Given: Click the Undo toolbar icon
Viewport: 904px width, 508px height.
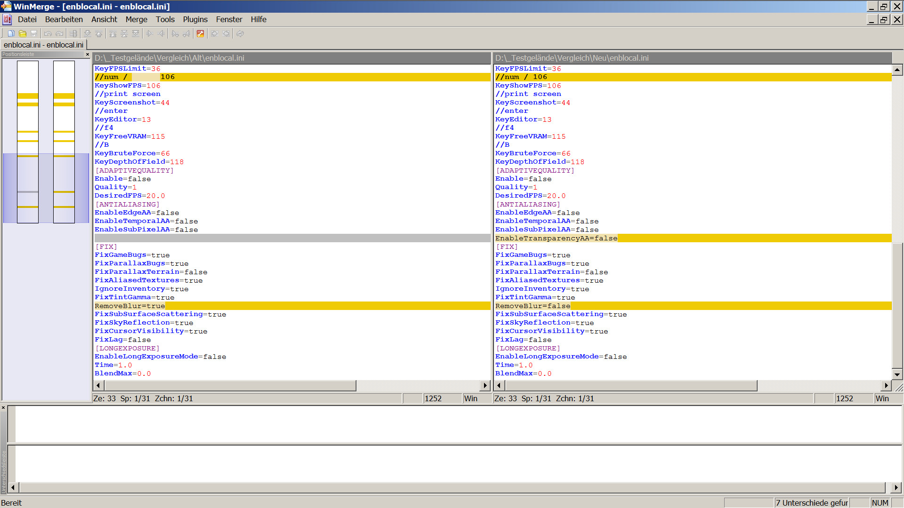Looking at the screenshot, I should pos(48,34).
